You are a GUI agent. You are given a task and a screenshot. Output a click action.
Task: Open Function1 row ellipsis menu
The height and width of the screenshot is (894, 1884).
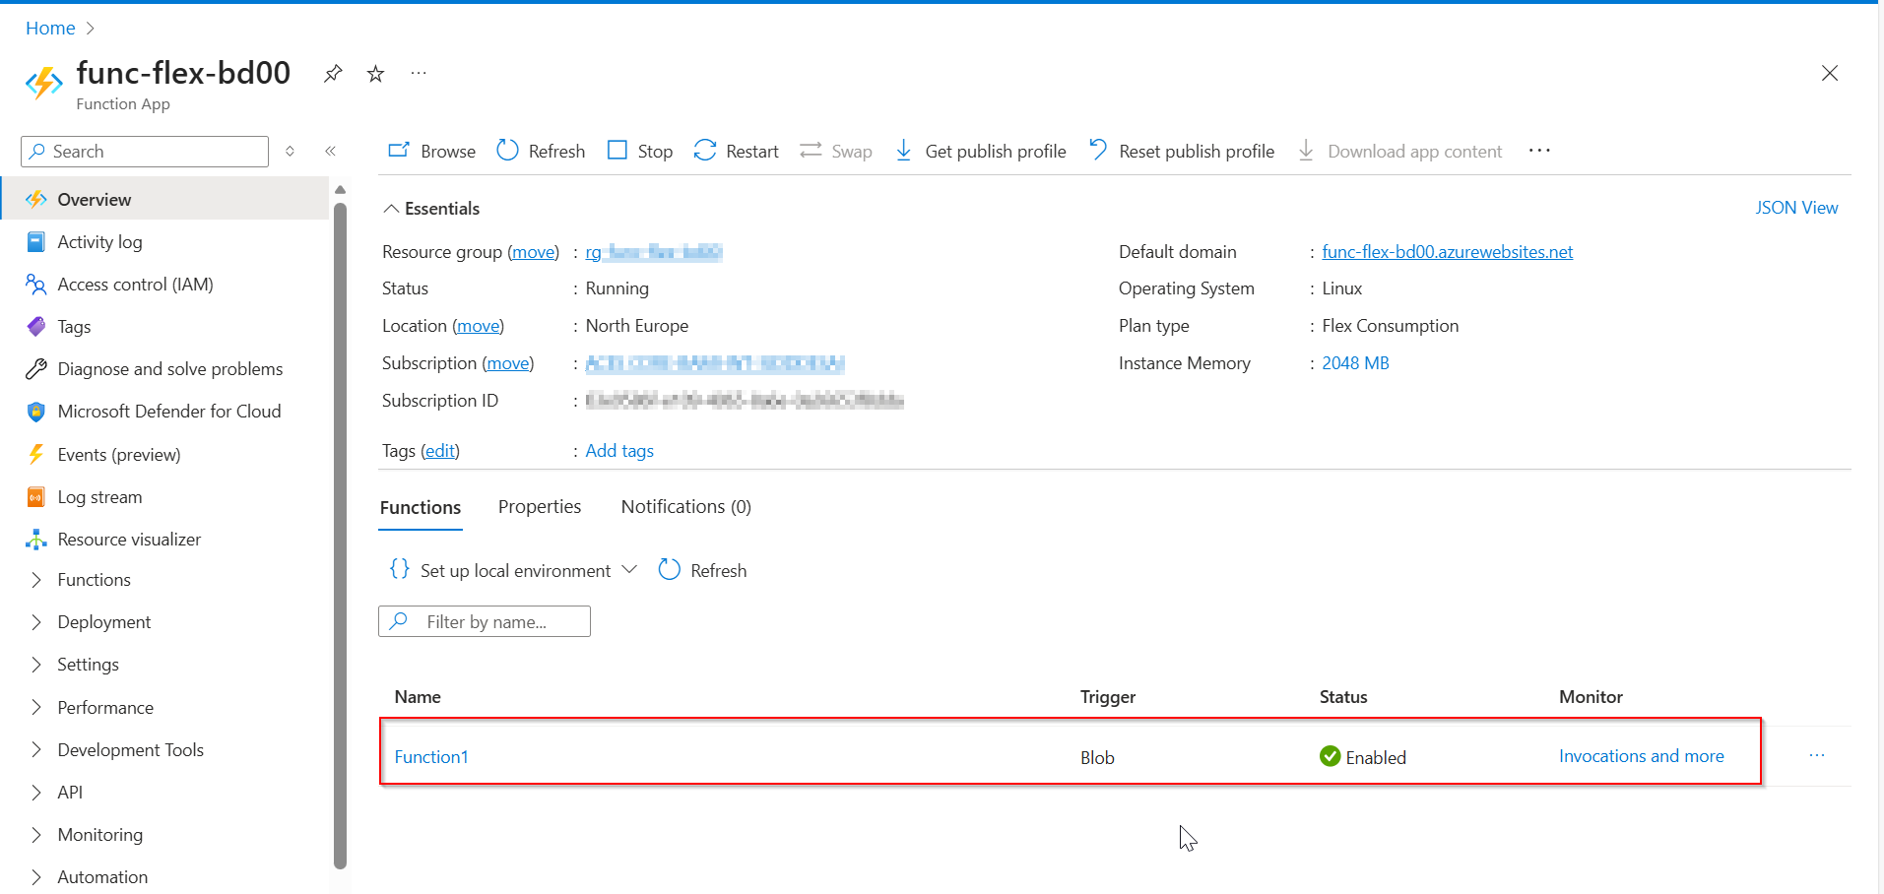[1817, 755]
